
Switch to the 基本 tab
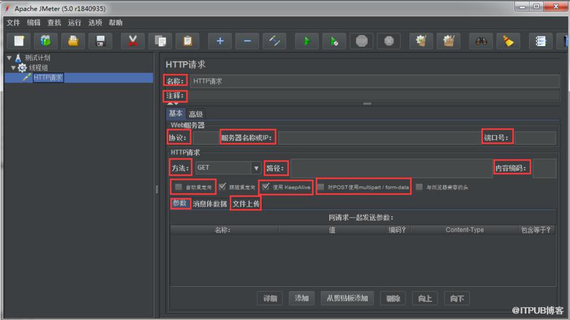coord(176,114)
